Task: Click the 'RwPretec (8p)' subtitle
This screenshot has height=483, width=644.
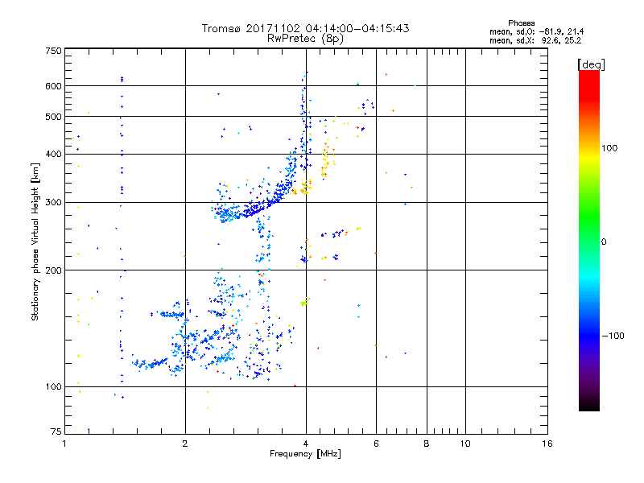Action: click(x=305, y=39)
